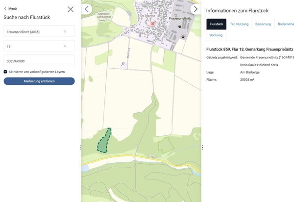The width and height of the screenshot is (294, 202).
Task: Switch to the Bewertung tab
Action: tap(263, 24)
